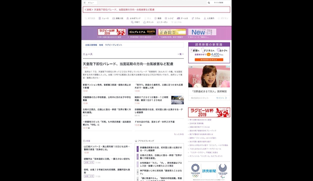
Task: Click the magnifying glass search icon
Action: point(209,3)
